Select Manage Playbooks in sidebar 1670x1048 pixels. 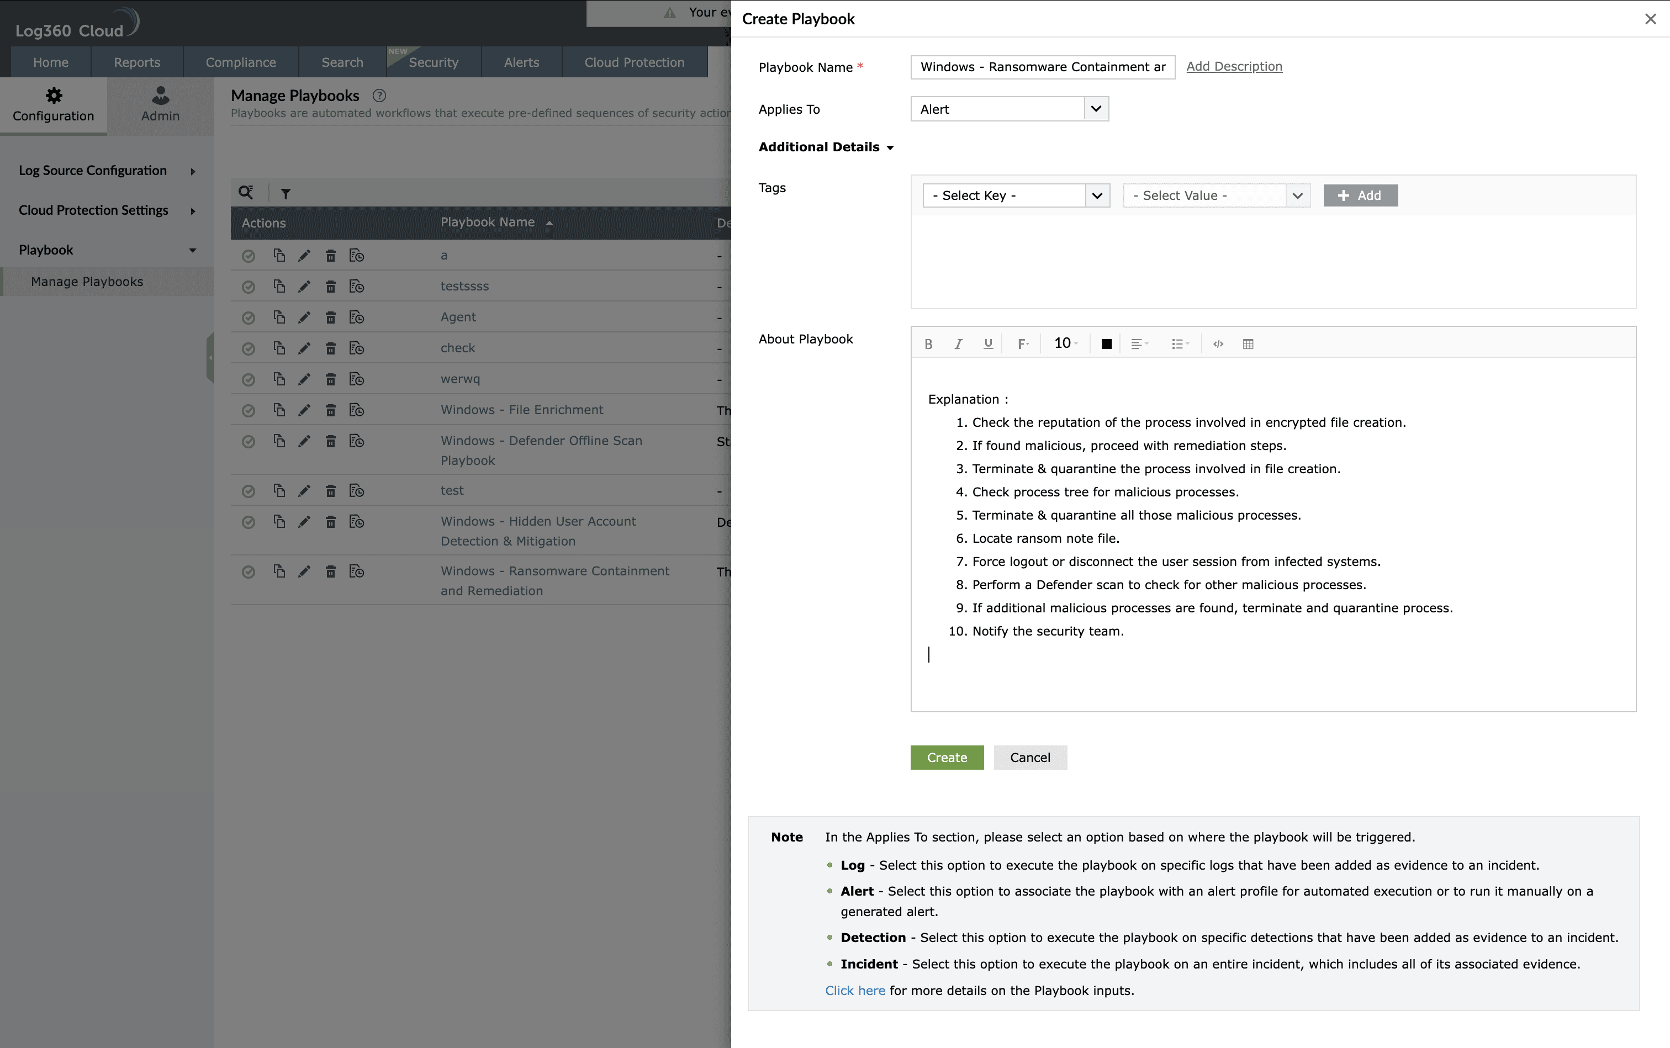tap(107, 282)
